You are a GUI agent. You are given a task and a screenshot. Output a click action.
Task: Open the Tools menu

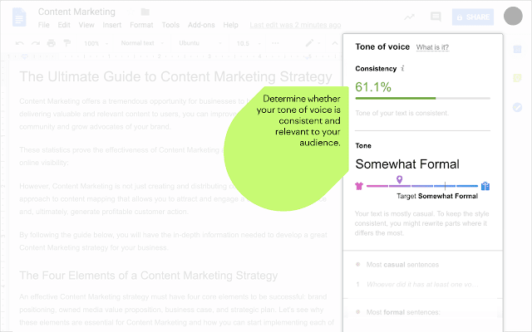[170, 26]
